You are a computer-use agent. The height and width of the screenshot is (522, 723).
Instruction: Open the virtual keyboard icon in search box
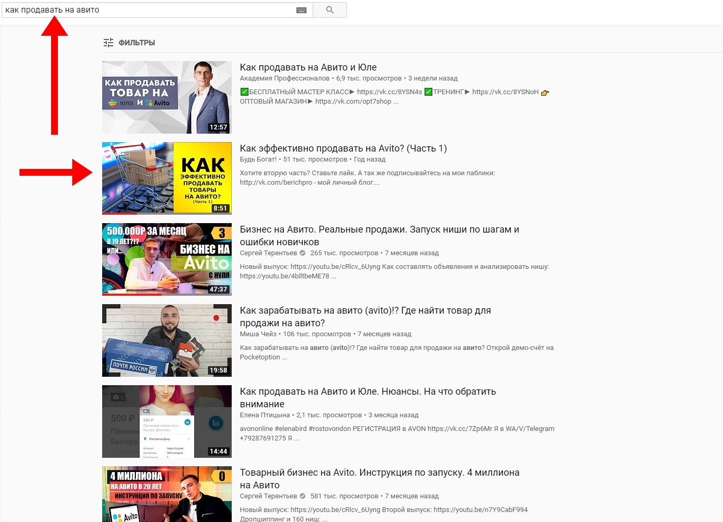click(302, 10)
